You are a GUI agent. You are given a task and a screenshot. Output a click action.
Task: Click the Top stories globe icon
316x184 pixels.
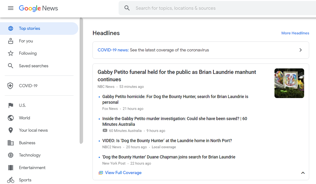click(x=11, y=28)
